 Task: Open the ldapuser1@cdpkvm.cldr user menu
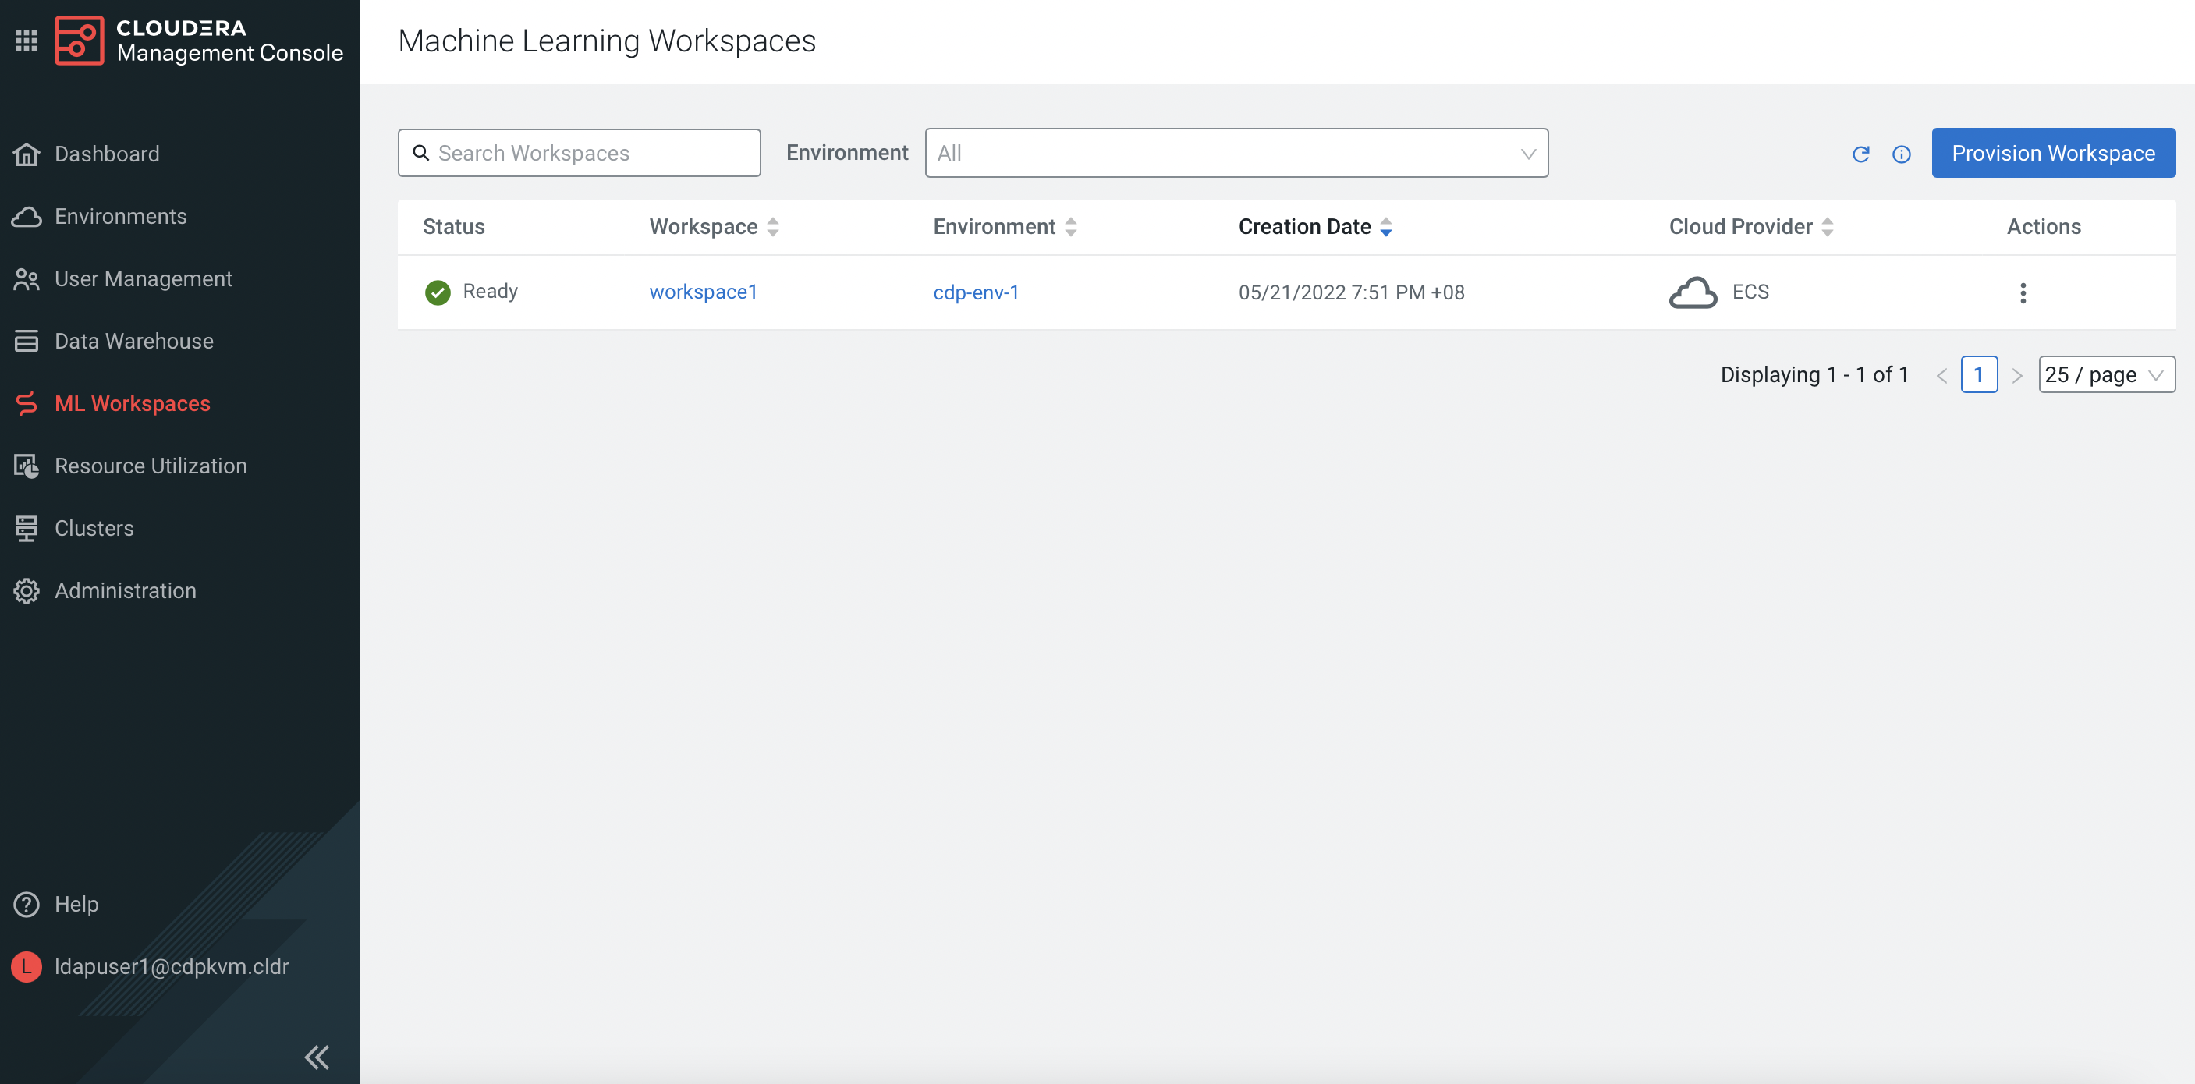tap(170, 966)
